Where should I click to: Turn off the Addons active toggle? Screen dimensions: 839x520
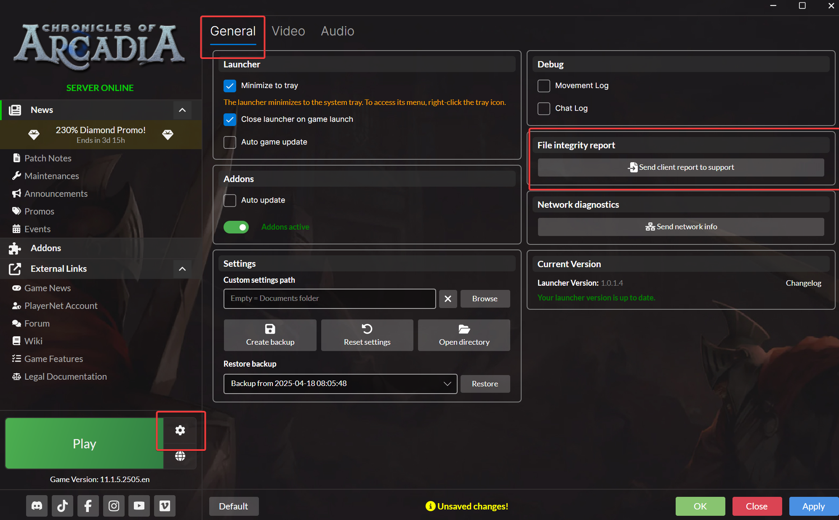pyautogui.click(x=236, y=227)
